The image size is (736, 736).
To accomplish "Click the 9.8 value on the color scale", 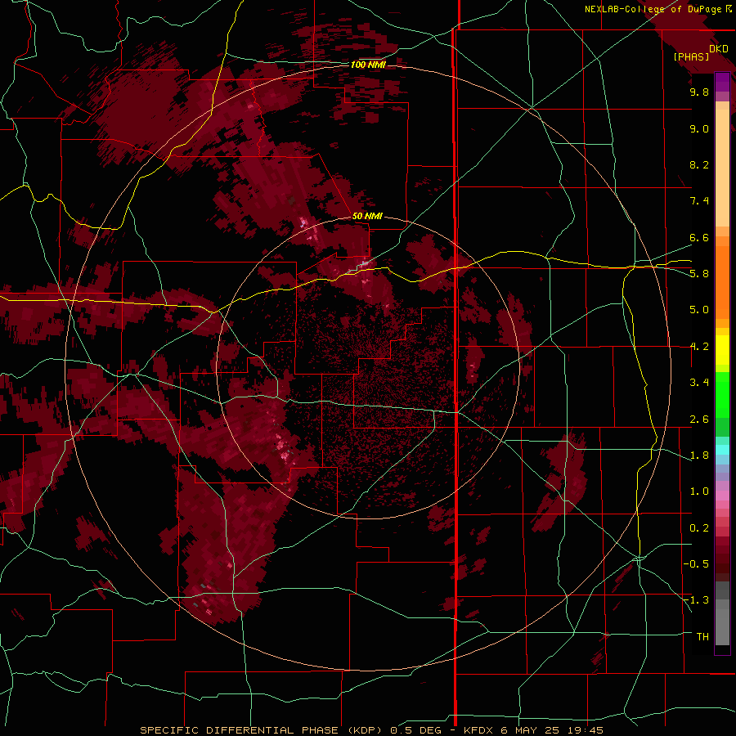I will coord(699,92).
